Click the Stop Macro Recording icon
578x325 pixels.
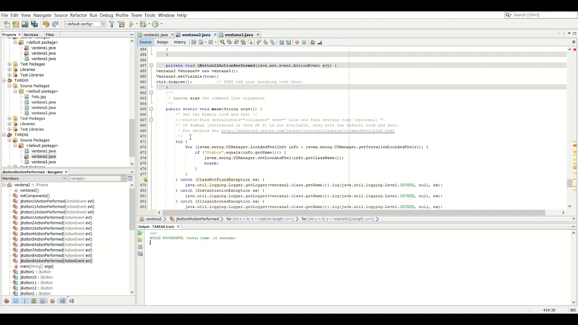click(x=304, y=42)
